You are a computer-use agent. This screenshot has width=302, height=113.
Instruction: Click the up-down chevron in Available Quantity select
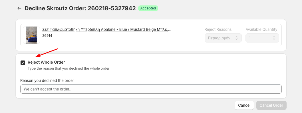[x=274, y=38]
